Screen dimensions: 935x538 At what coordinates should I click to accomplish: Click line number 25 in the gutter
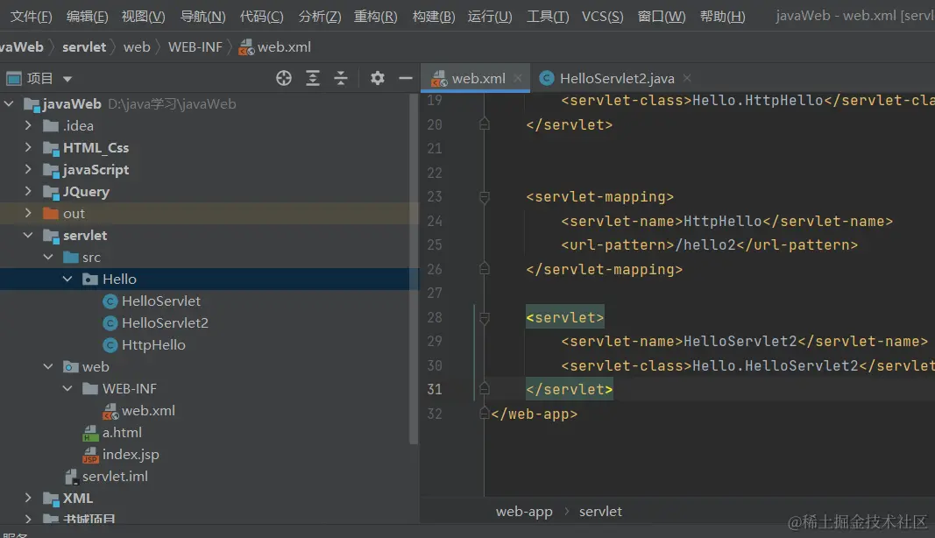click(x=435, y=245)
